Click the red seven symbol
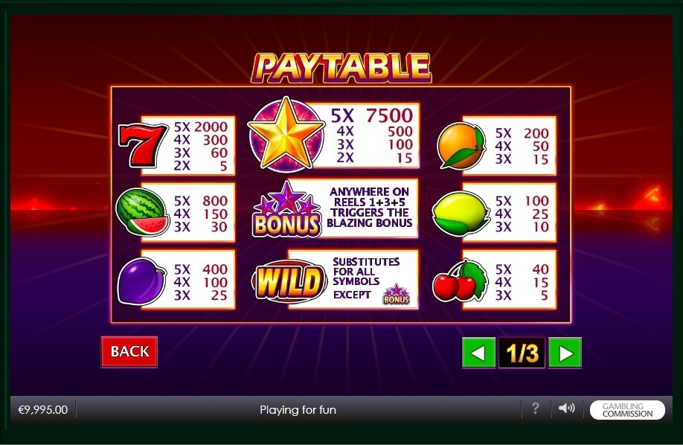683x445 pixels. click(x=143, y=146)
